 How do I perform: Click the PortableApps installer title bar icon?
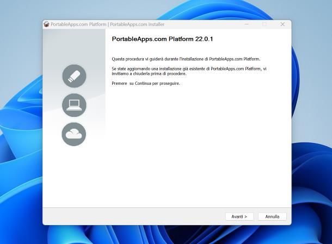[x=46, y=24]
